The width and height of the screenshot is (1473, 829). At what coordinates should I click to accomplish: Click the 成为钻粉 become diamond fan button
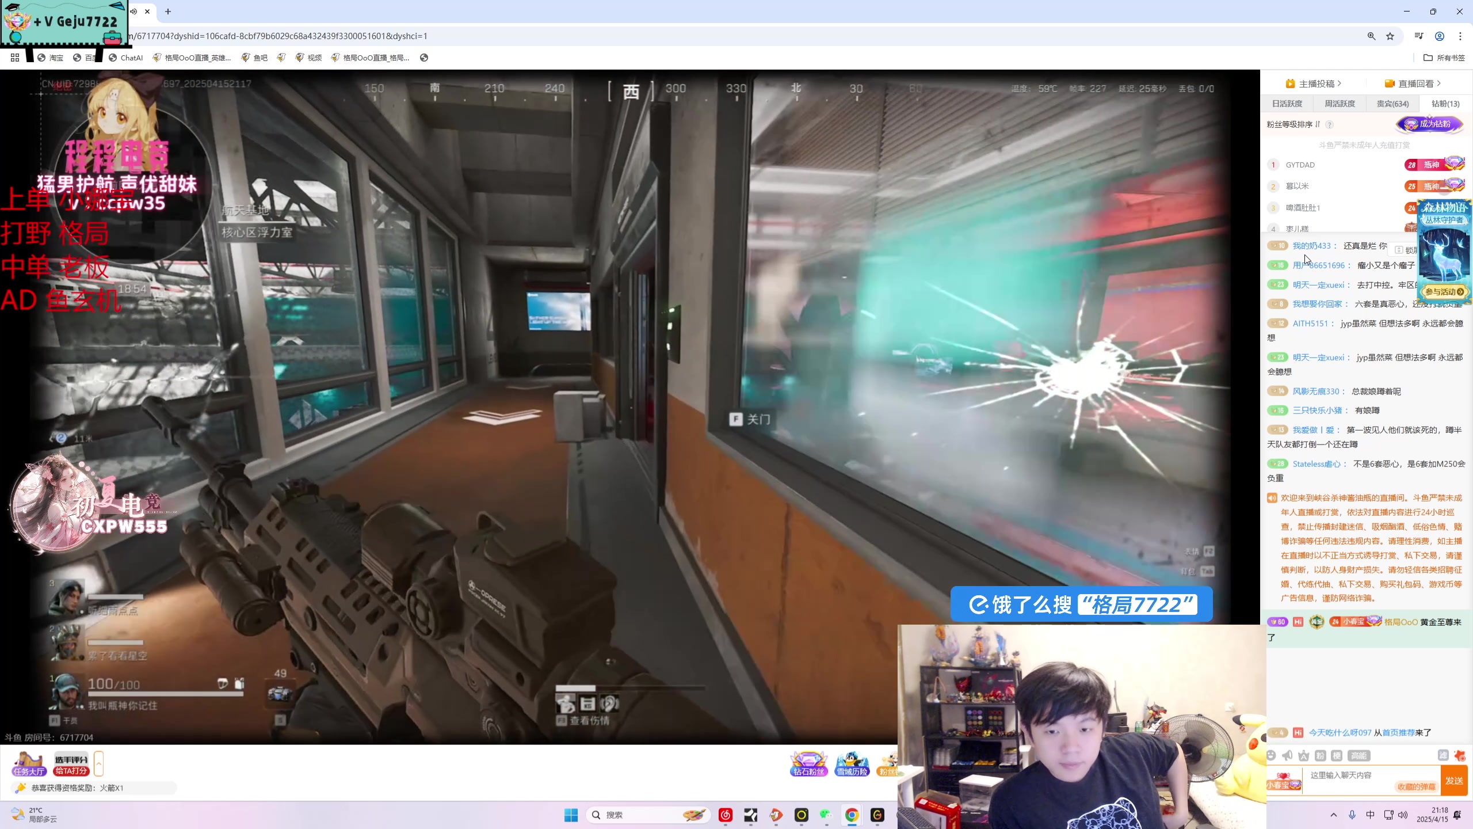click(x=1429, y=124)
